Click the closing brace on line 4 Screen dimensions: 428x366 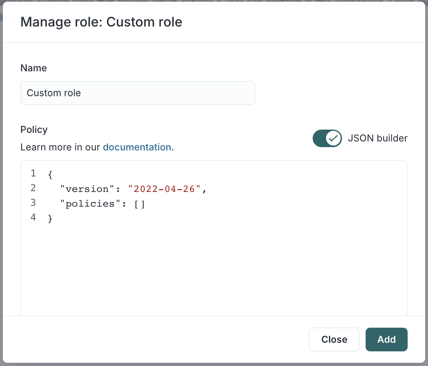50,218
